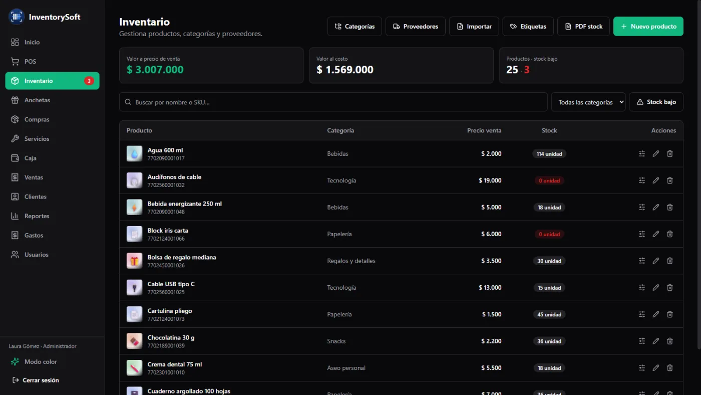Adjust stock for Cartulina pliego
The height and width of the screenshot is (395, 701).
(x=642, y=314)
